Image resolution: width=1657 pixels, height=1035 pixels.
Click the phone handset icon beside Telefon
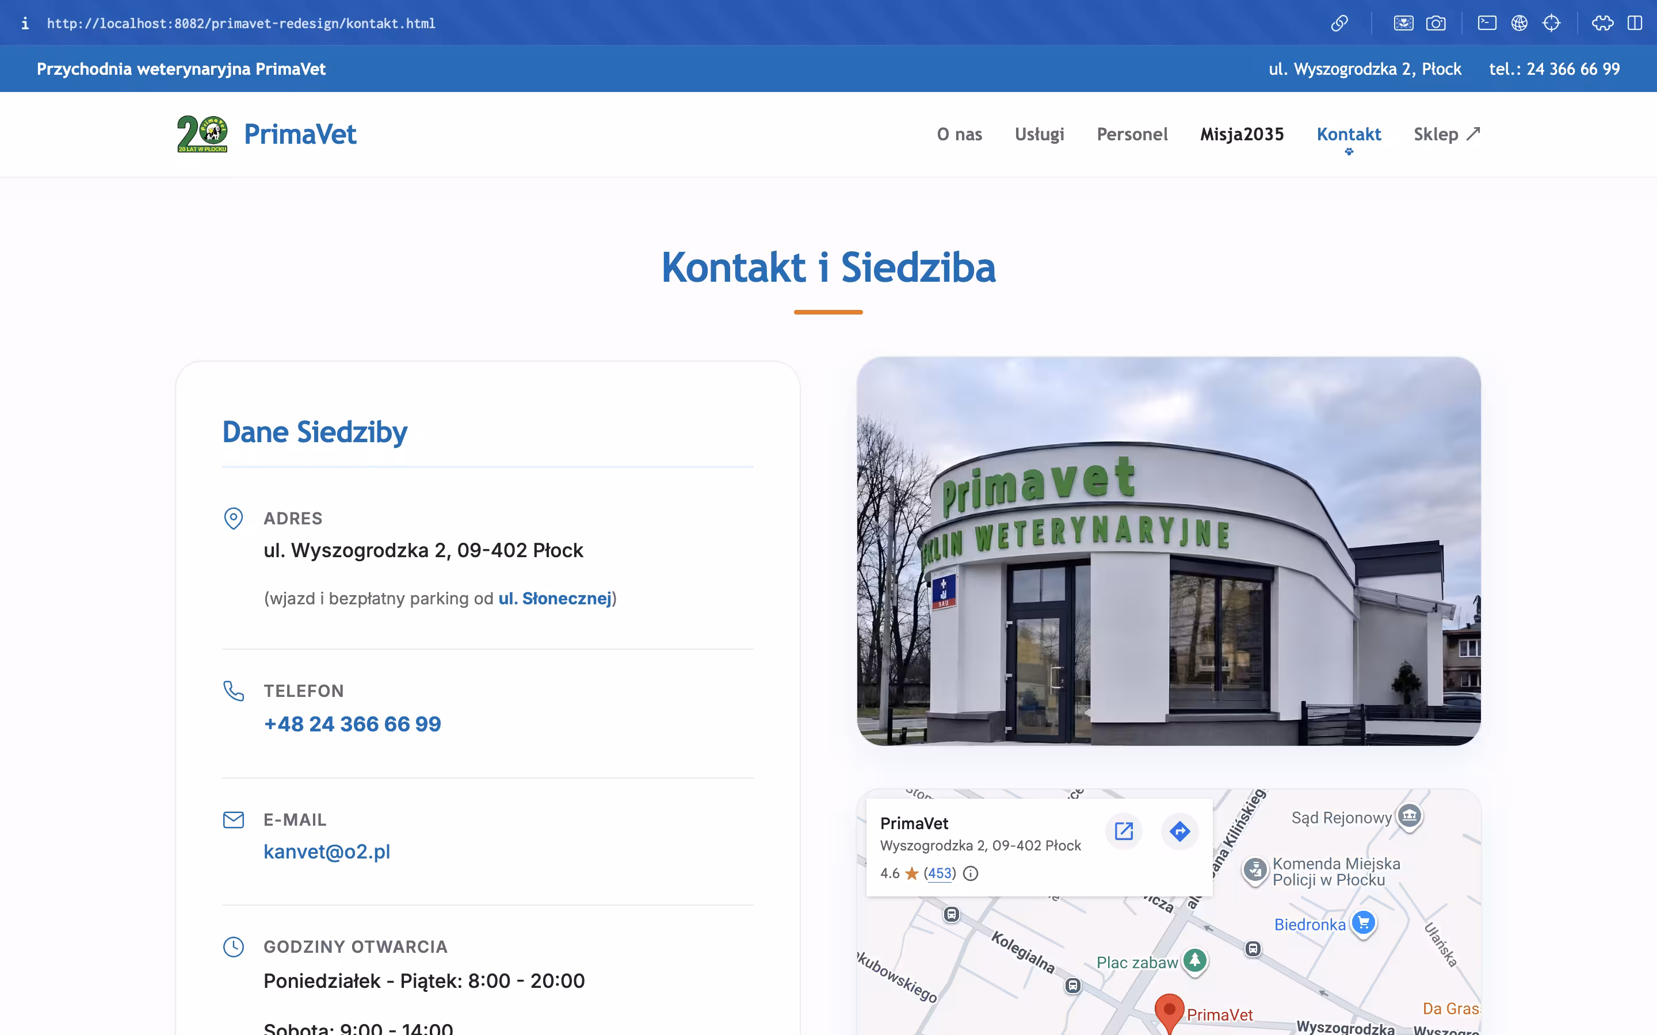pos(234,691)
